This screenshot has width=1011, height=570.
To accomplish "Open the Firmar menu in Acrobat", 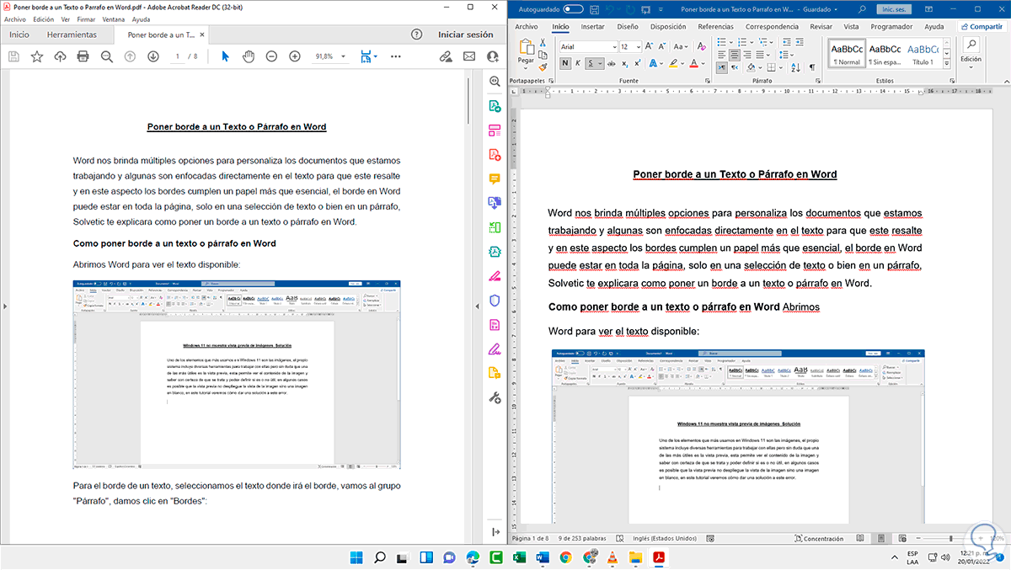I will [86, 19].
